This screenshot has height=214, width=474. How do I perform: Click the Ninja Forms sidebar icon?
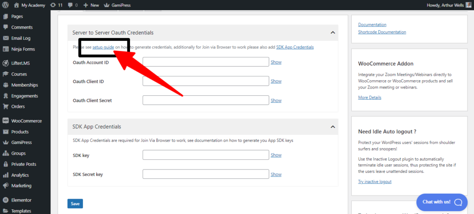(5, 49)
